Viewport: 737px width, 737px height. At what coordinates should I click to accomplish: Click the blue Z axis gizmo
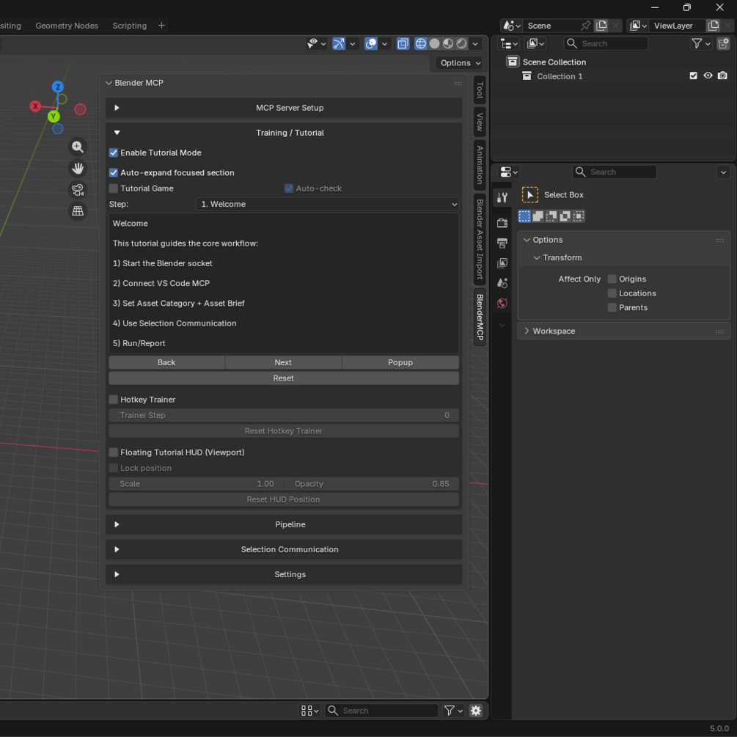point(58,87)
